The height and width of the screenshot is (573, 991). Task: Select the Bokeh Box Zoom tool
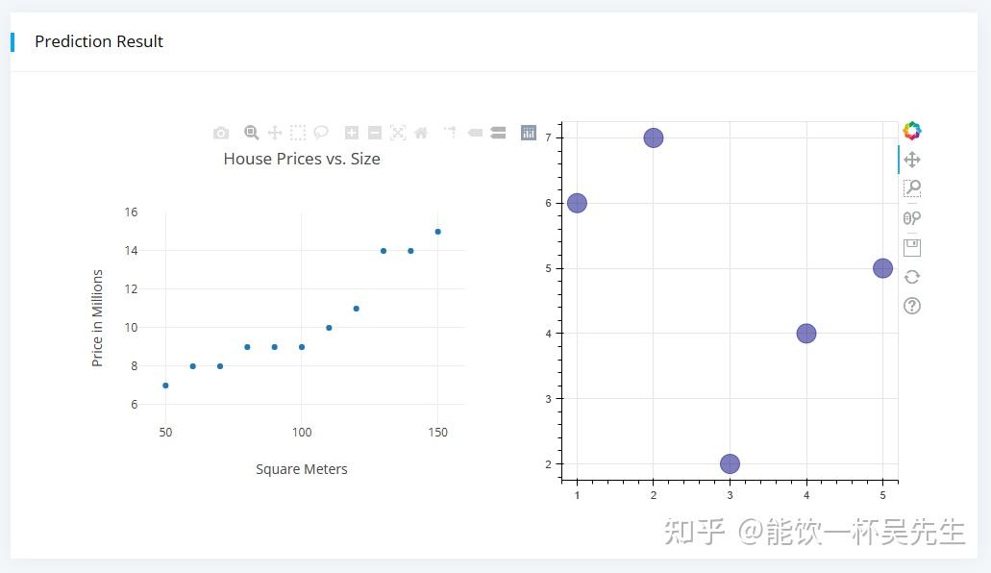pyautogui.click(x=912, y=188)
